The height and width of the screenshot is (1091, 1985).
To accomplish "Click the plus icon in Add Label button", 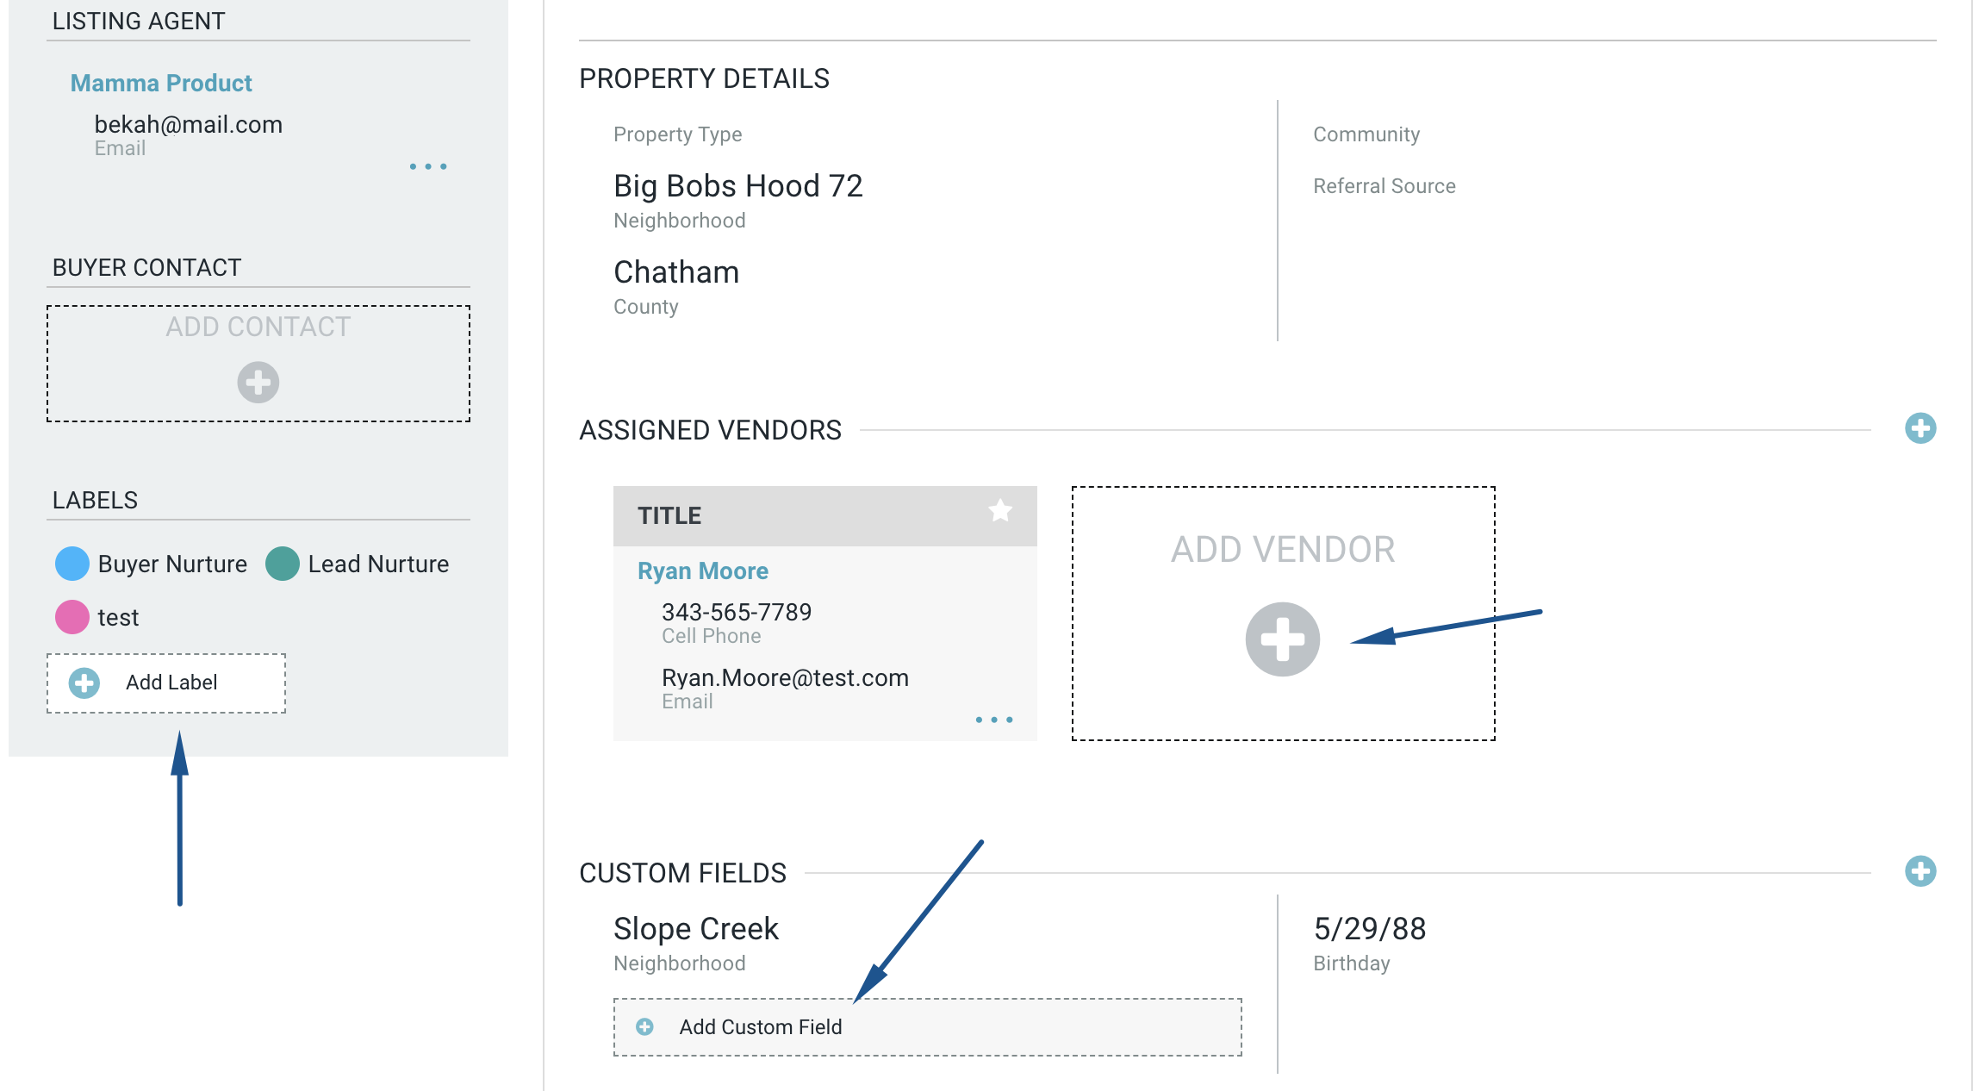I will pyautogui.click(x=83, y=683).
